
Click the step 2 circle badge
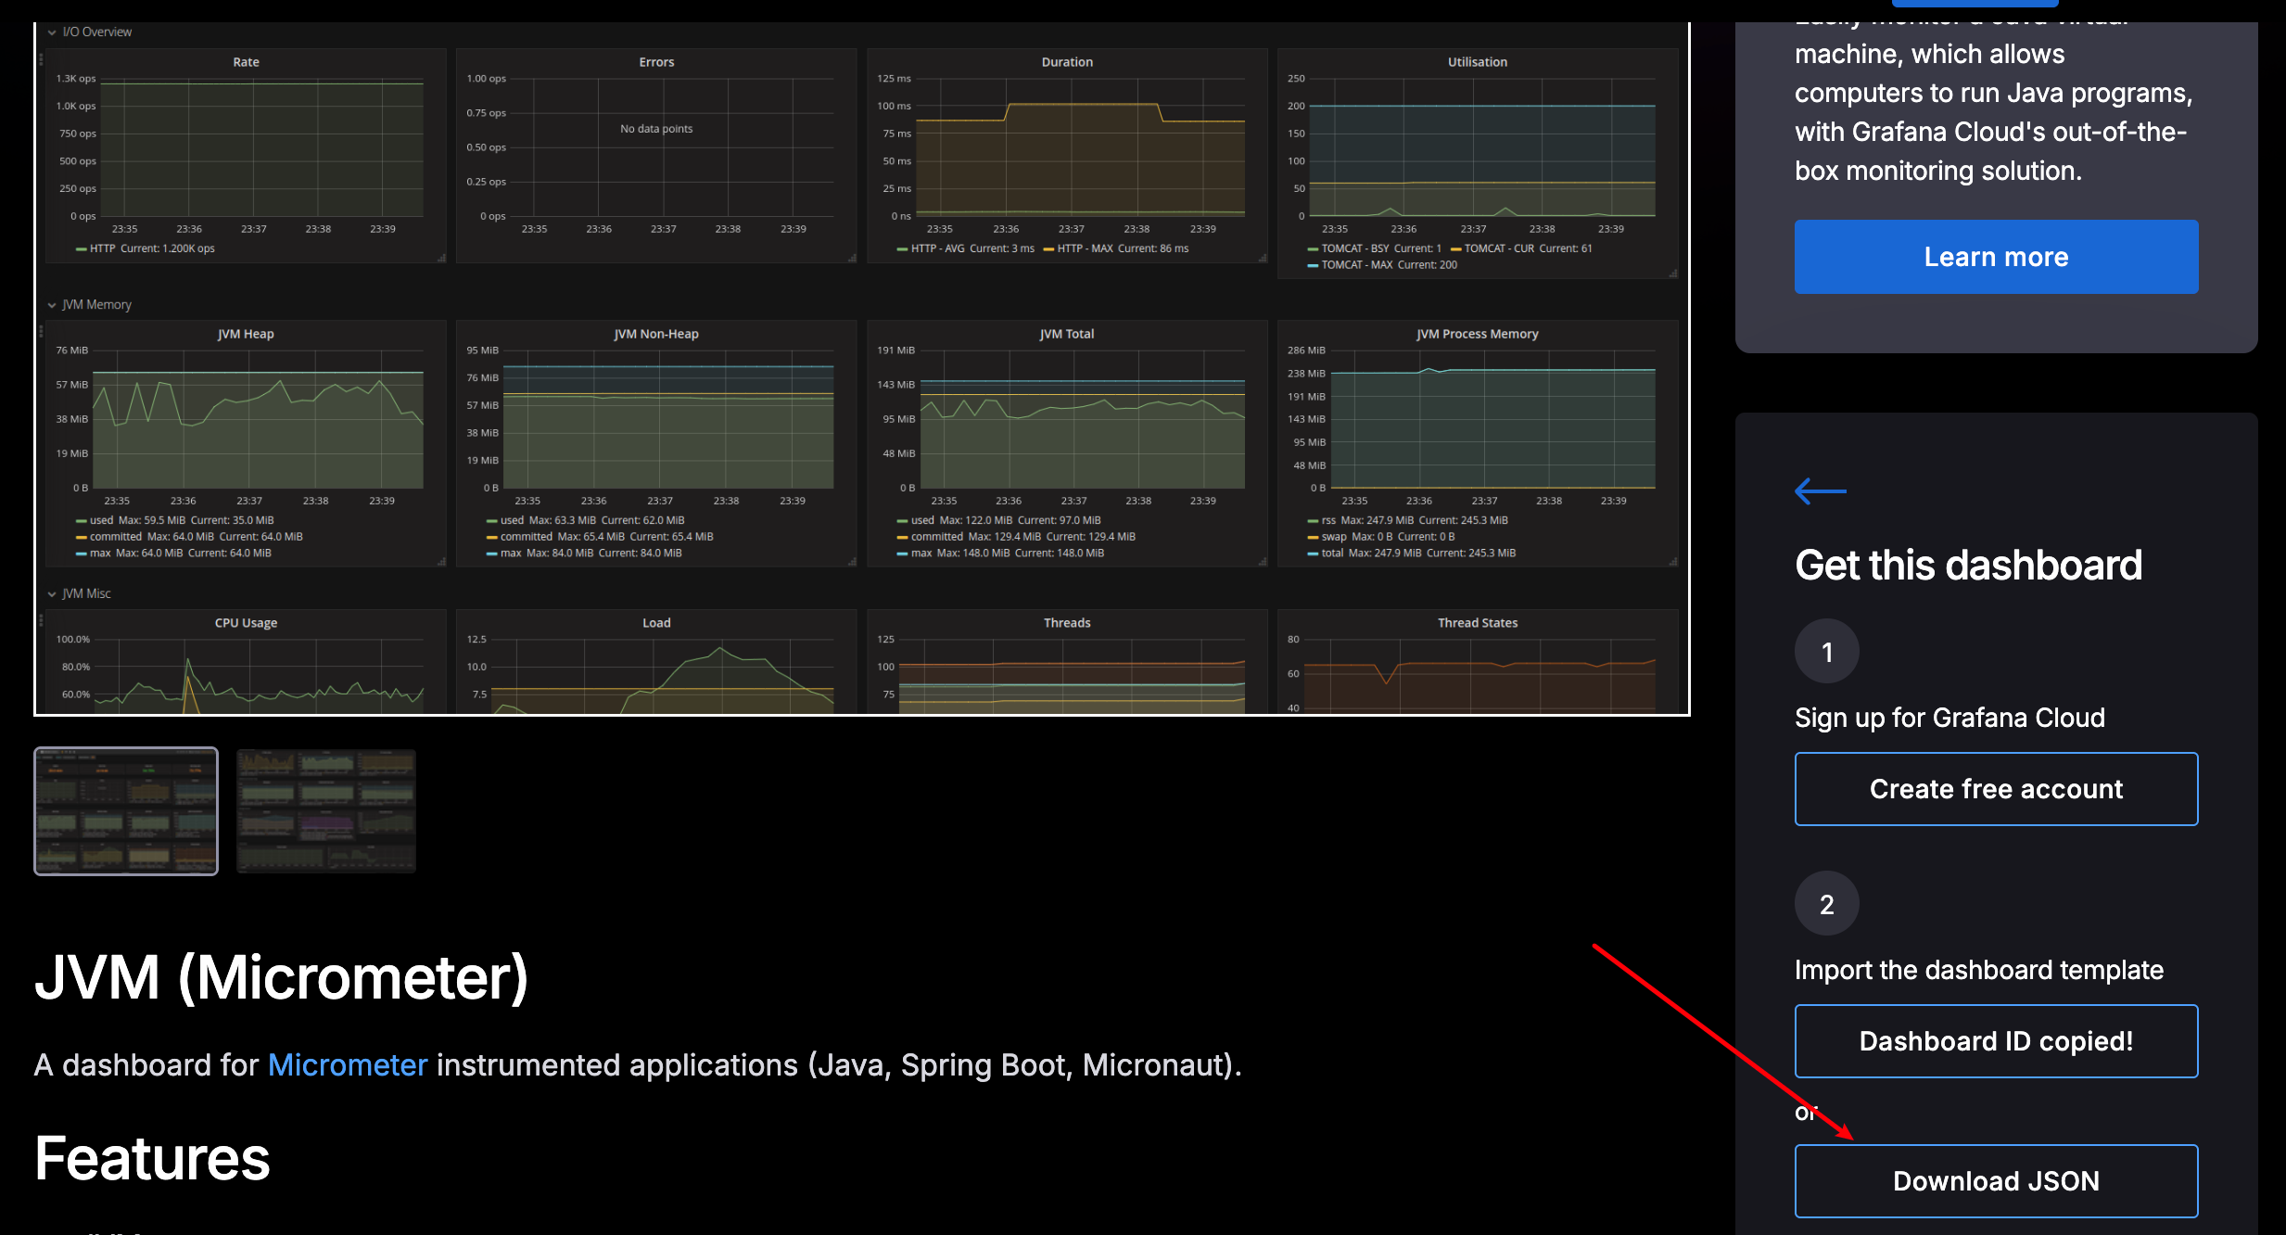[x=1826, y=904]
